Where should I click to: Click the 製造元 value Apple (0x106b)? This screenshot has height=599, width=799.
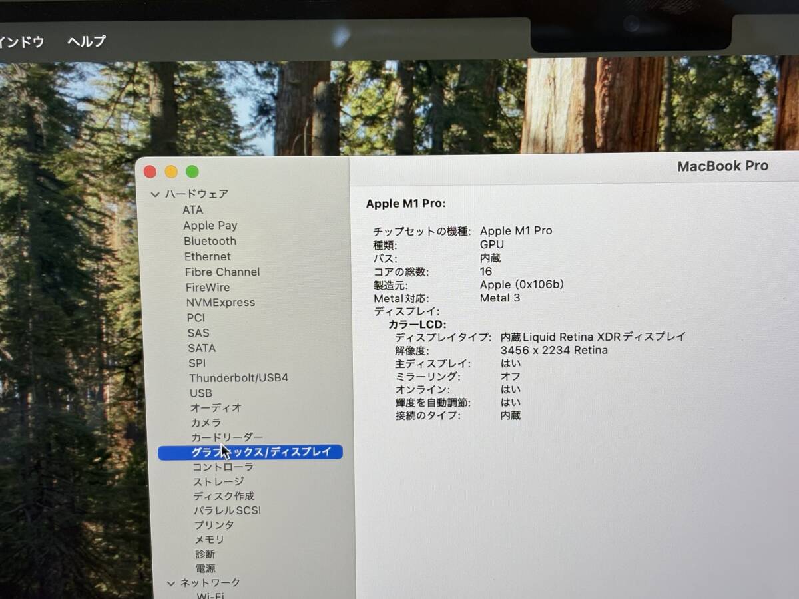tap(522, 285)
